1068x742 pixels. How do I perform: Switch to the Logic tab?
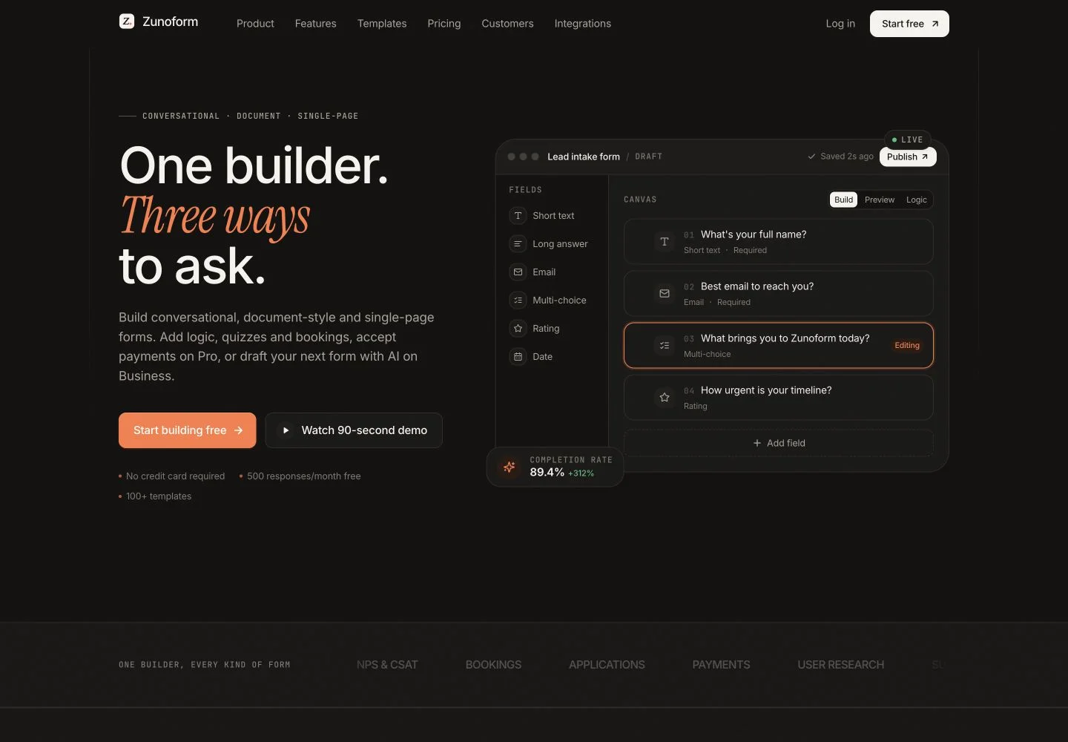(917, 200)
